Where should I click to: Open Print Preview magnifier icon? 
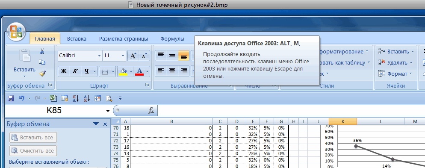[109, 98]
